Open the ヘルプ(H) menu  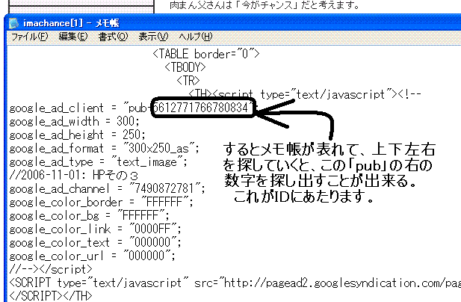196,37
